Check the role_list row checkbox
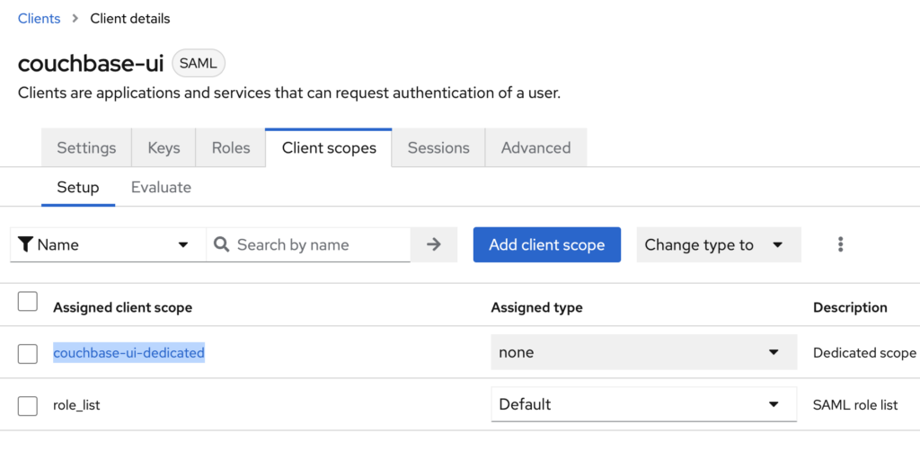The width and height of the screenshot is (920, 451). tap(28, 406)
